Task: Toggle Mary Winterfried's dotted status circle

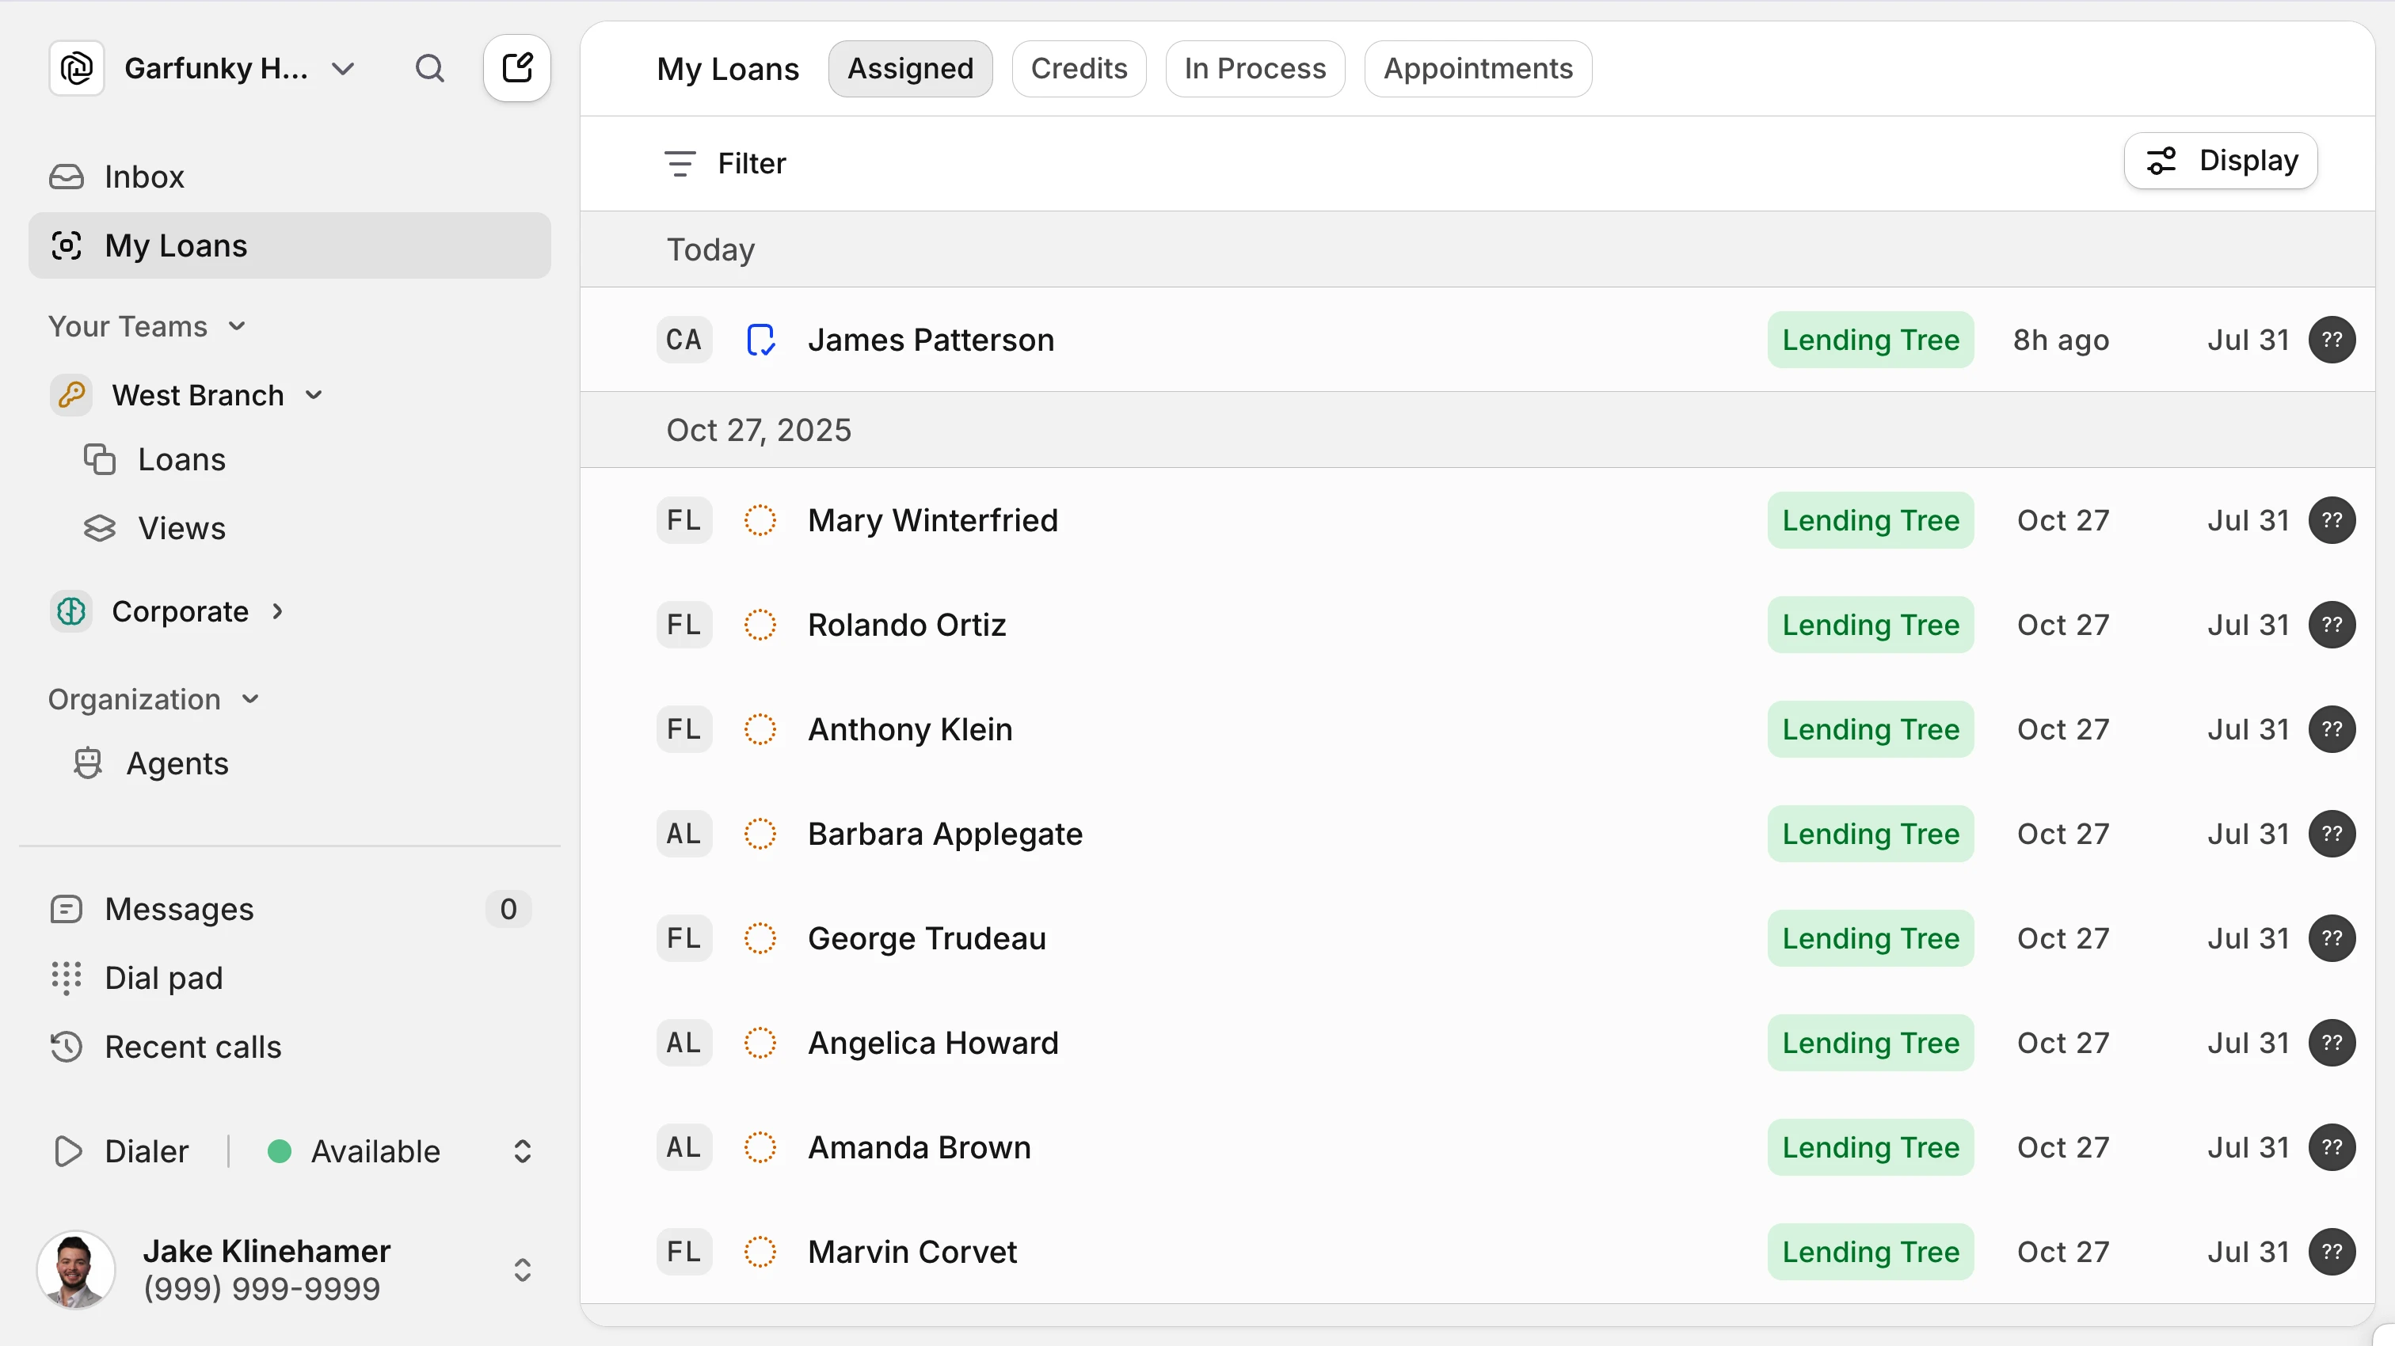Action: (760, 520)
